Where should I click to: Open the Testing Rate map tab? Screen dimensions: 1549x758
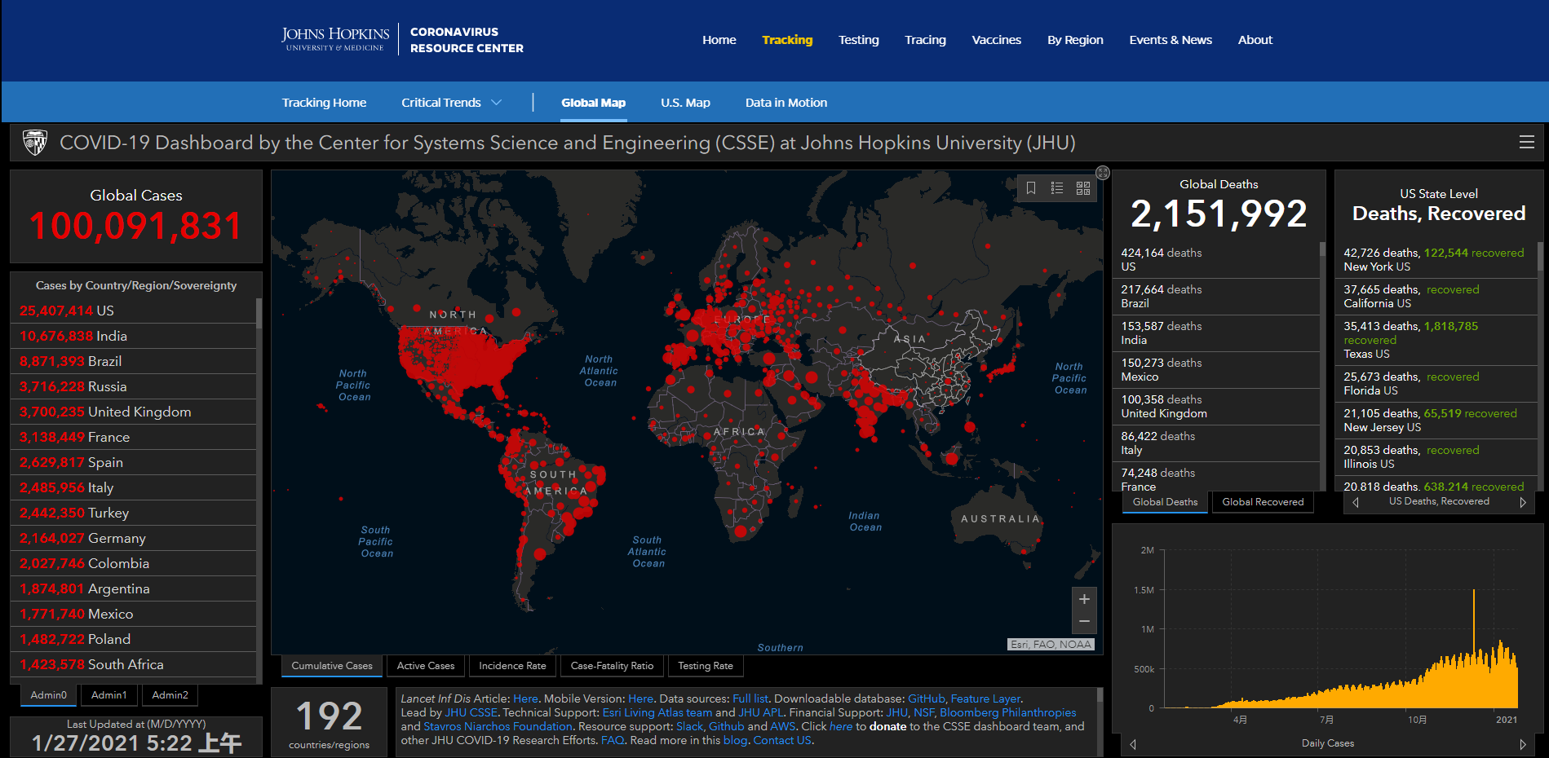706,666
